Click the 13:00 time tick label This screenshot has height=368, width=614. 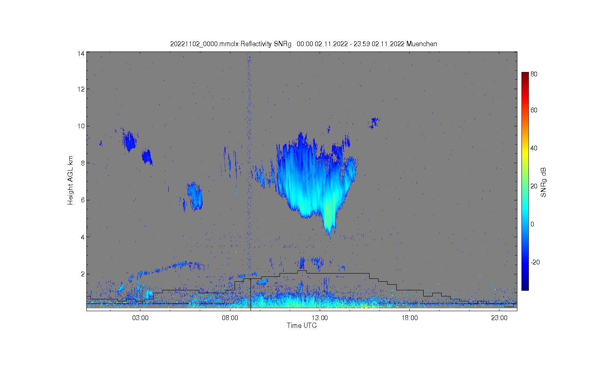pyautogui.click(x=320, y=318)
